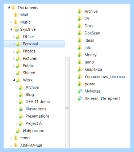
Task: Select the Work folder label
Action: click(x=28, y=80)
